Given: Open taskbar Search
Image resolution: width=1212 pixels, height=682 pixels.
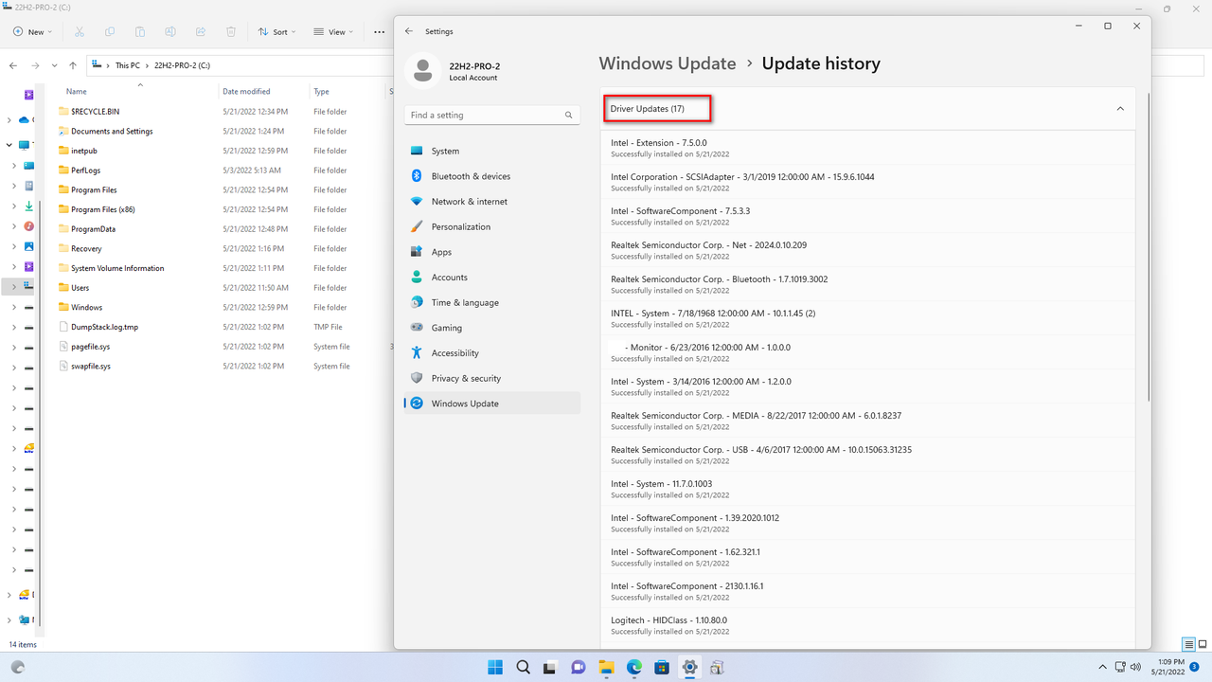Looking at the screenshot, I should coord(523,667).
